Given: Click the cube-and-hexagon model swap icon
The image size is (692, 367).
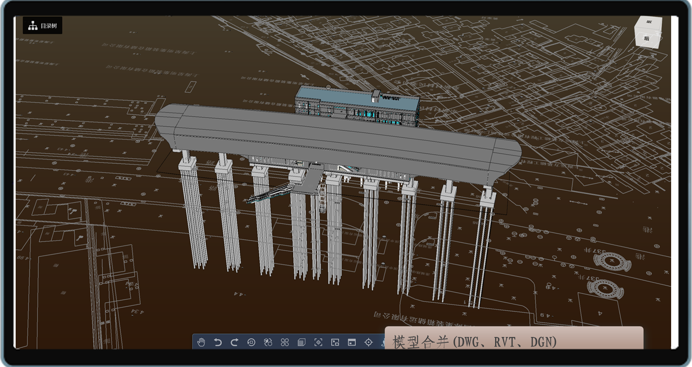Looking at the screenshot, I should point(268,342).
